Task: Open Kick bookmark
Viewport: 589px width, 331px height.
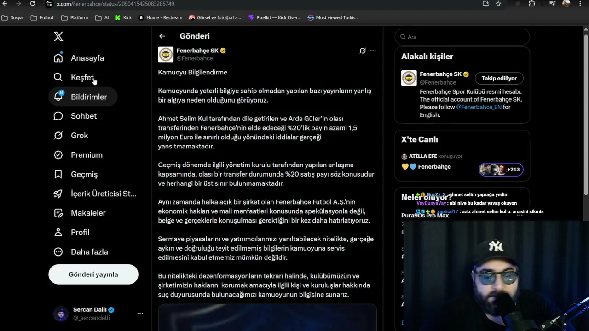Action: [124, 18]
